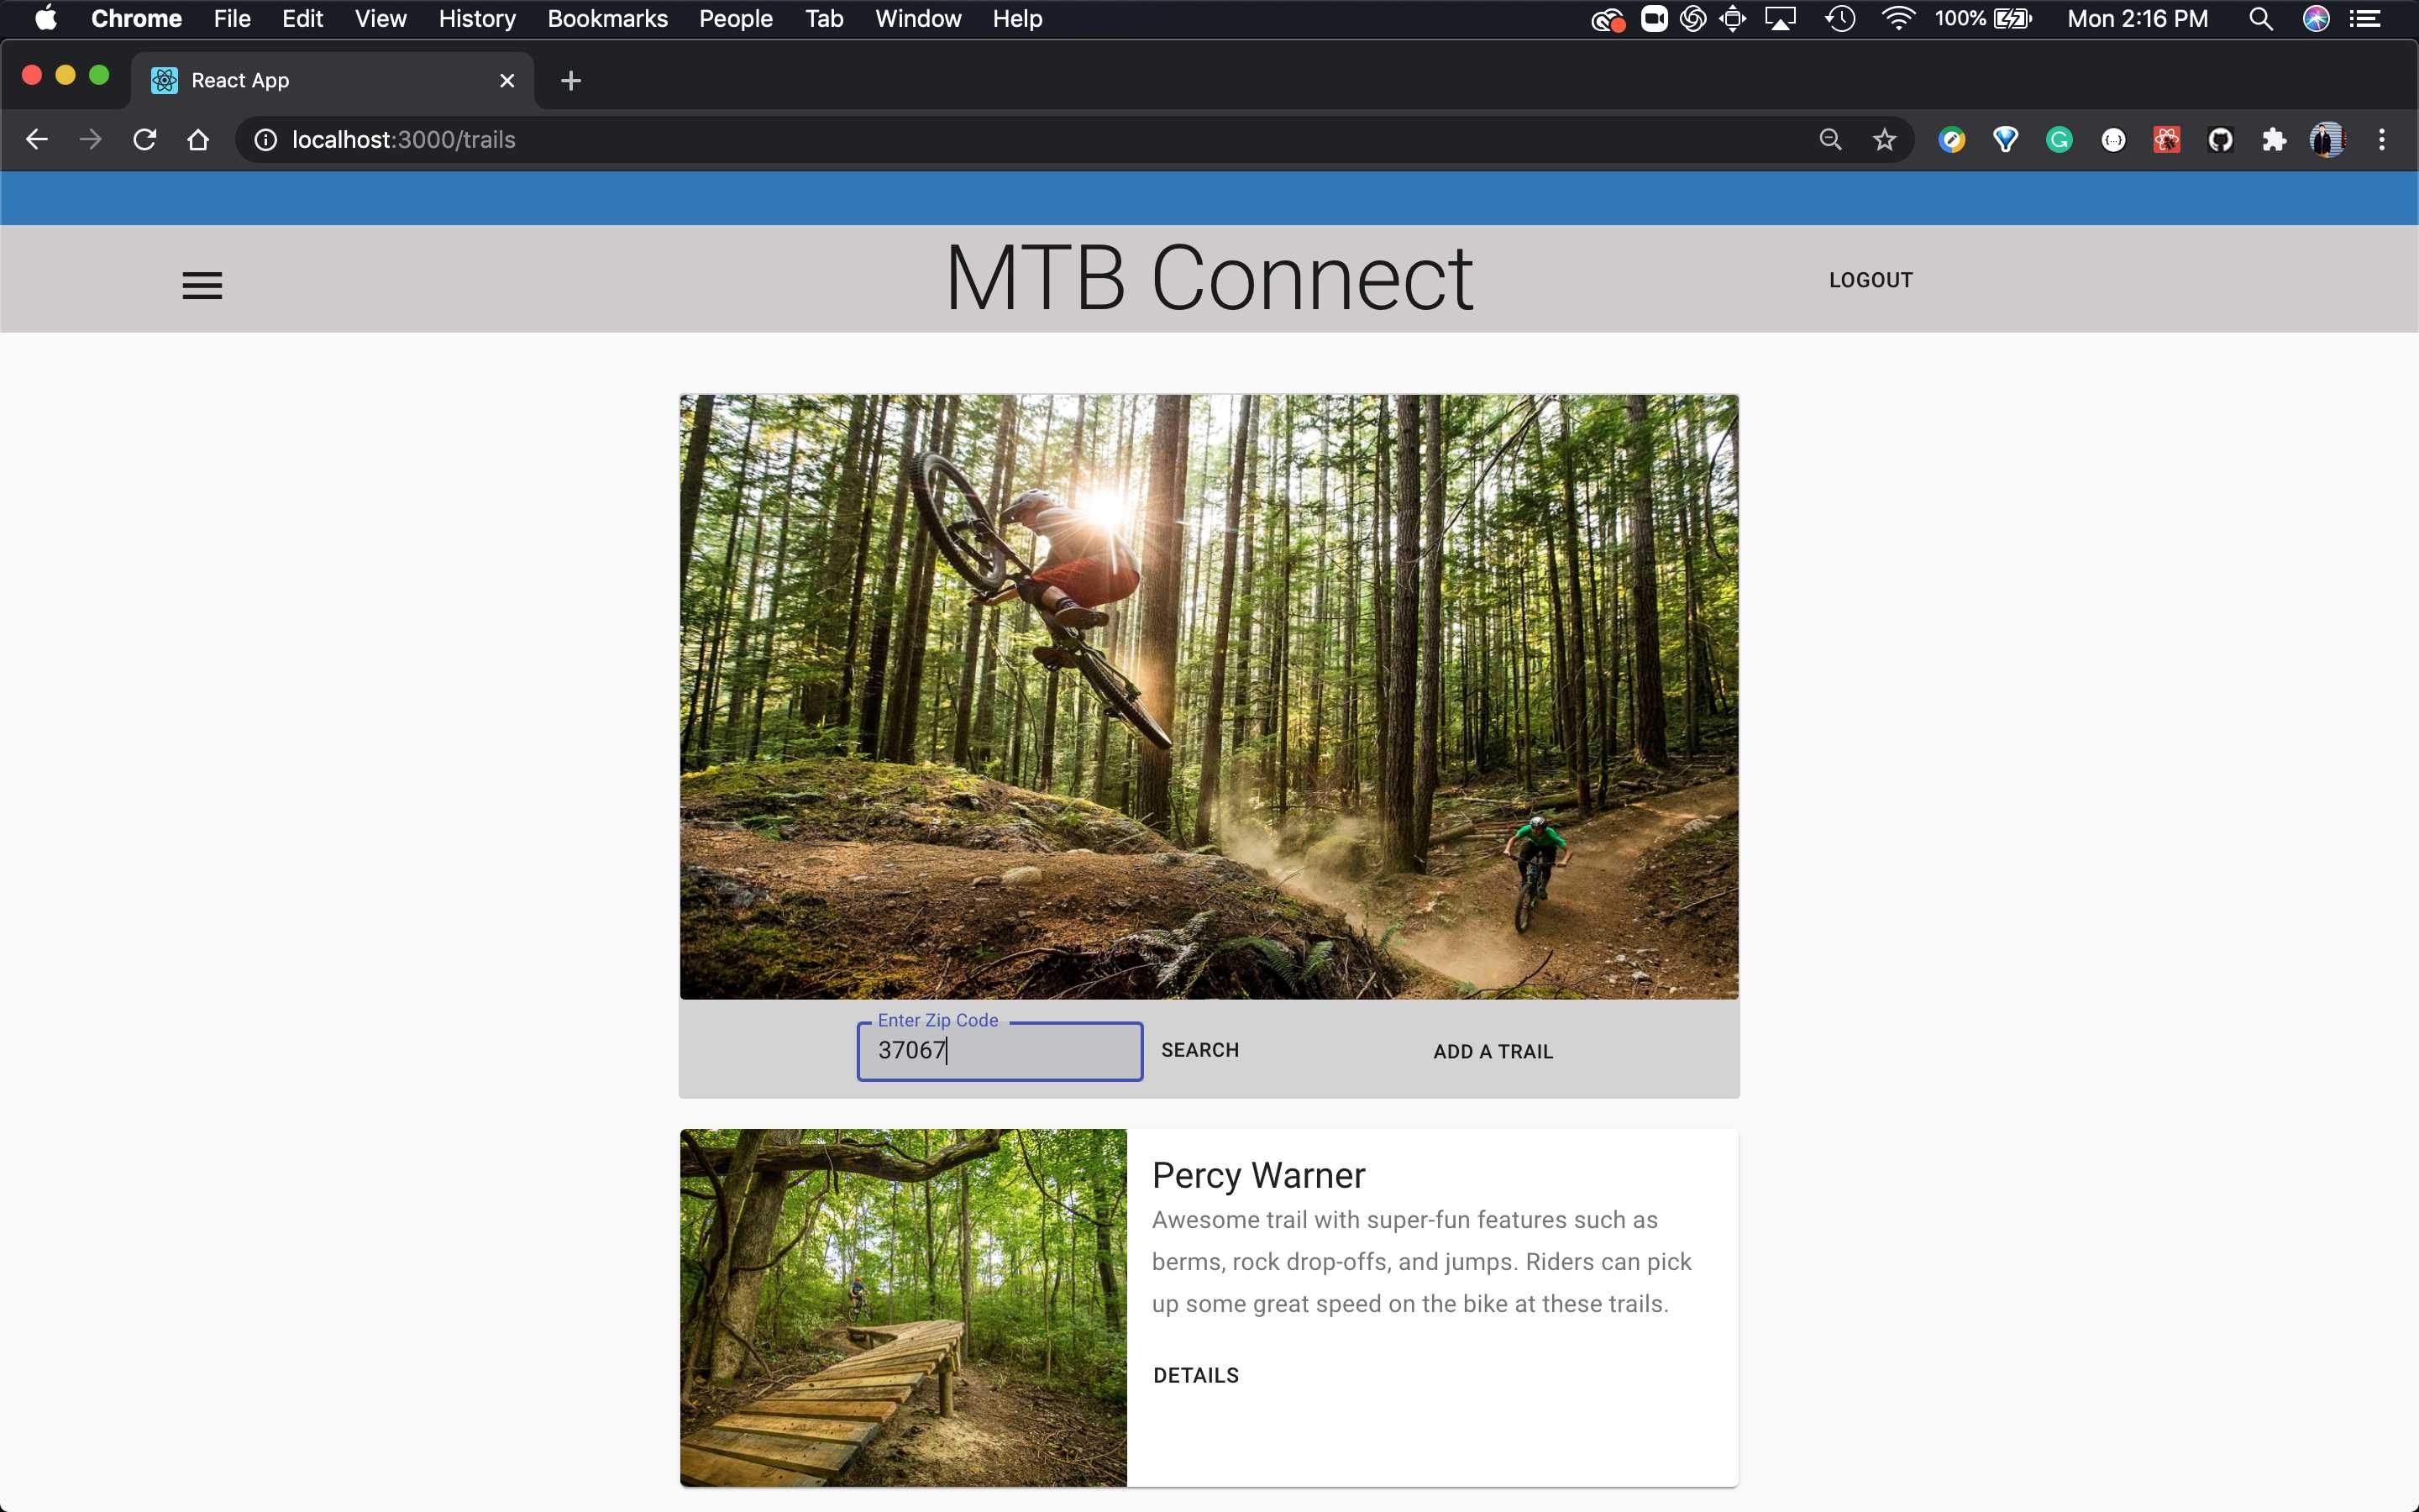Screen dimensions: 2419x1512
Task: Open the Chrome application menu
Action: pyautogui.click(x=136, y=19)
